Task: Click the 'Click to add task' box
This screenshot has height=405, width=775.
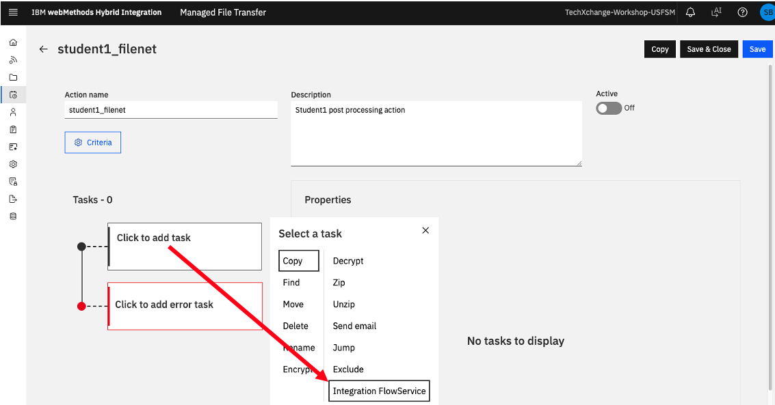Action: pos(185,246)
